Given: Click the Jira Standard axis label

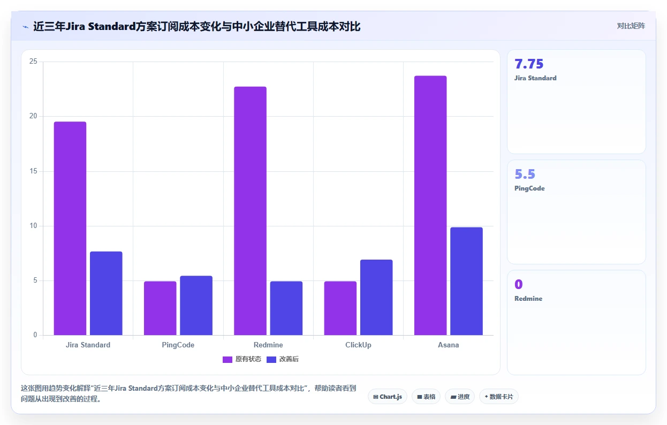Looking at the screenshot, I should (x=88, y=345).
